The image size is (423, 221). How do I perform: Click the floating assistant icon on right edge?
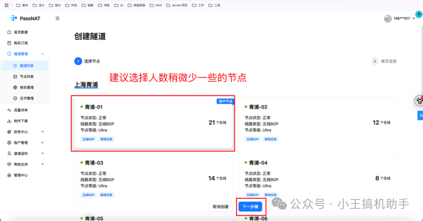(418, 100)
